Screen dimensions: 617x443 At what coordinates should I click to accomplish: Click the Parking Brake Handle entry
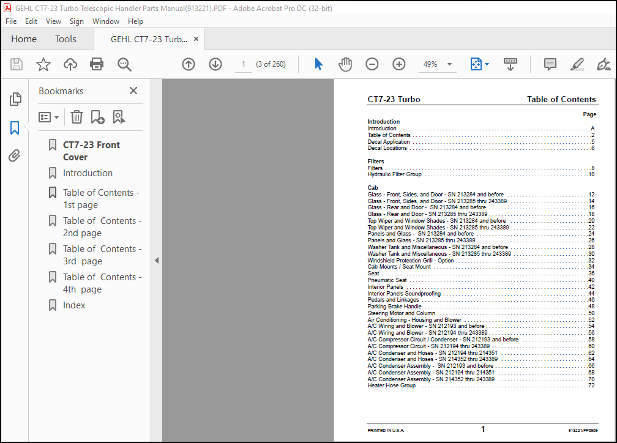[x=481, y=307]
